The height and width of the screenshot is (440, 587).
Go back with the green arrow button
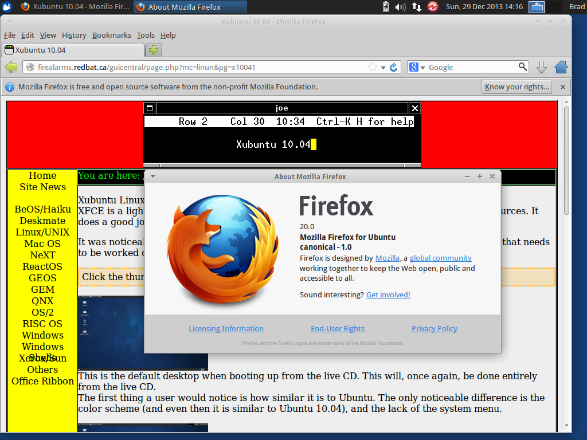click(11, 68)
